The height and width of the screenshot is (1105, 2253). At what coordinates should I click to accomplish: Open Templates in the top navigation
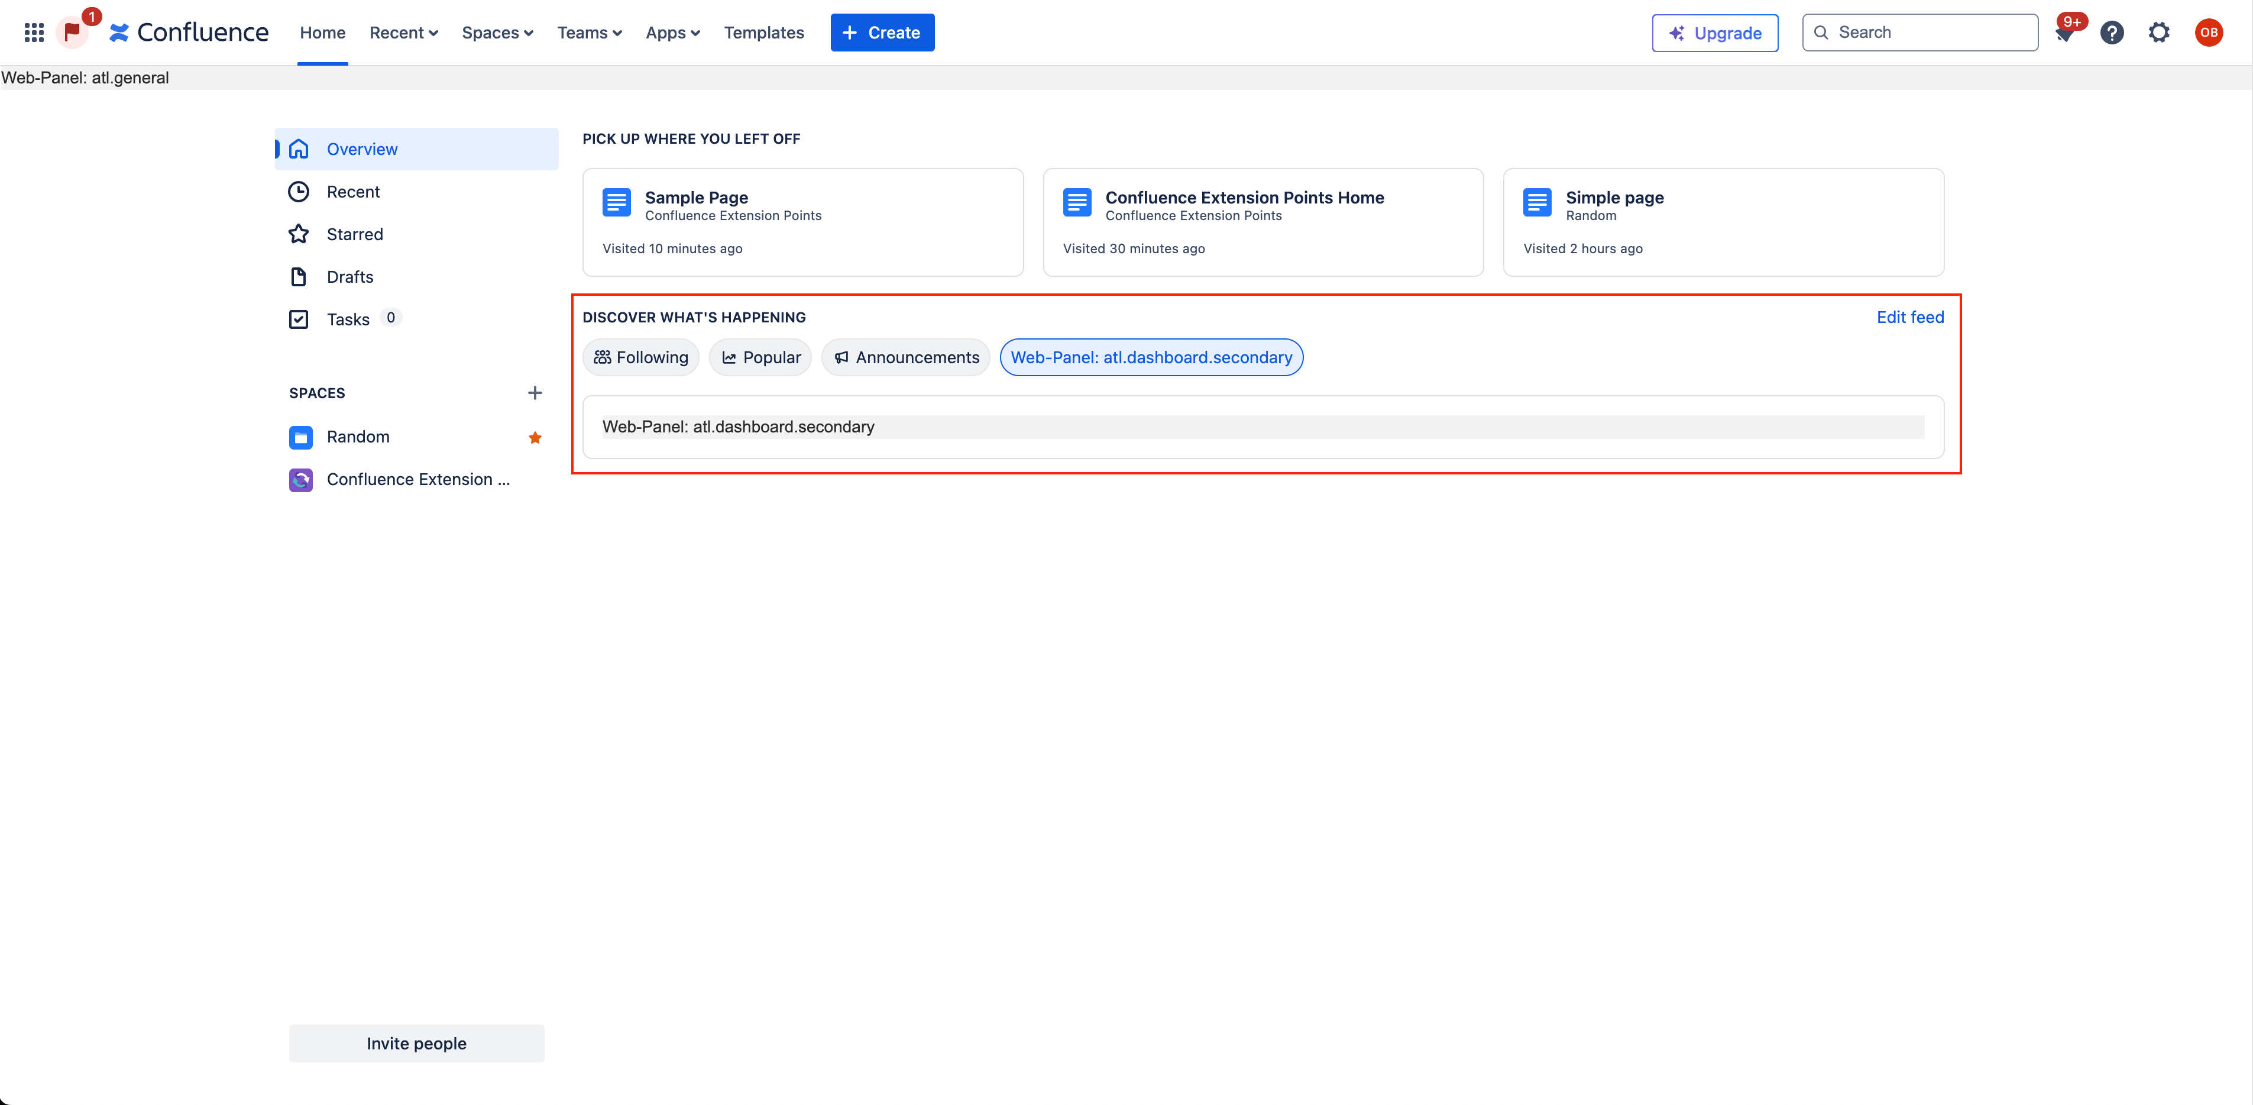pos(763,33)
